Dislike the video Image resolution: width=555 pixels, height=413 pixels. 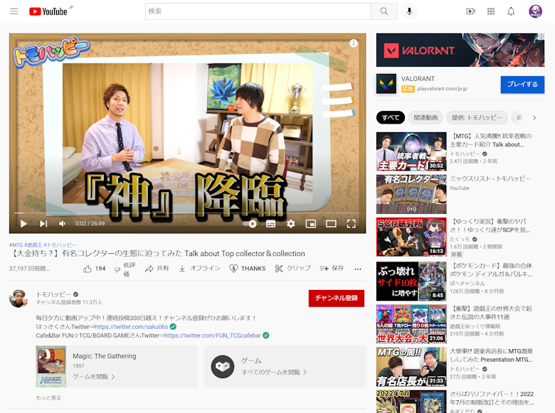coord(125,269)
